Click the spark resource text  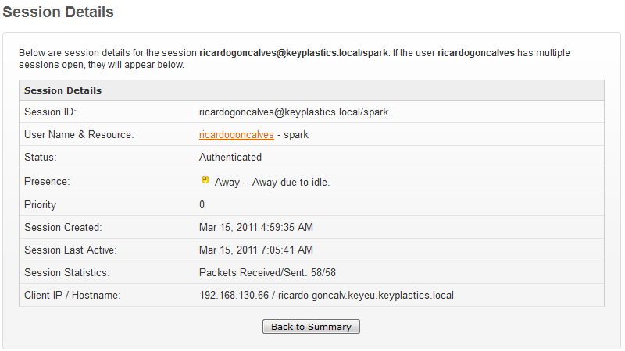(x=296, y=135)
